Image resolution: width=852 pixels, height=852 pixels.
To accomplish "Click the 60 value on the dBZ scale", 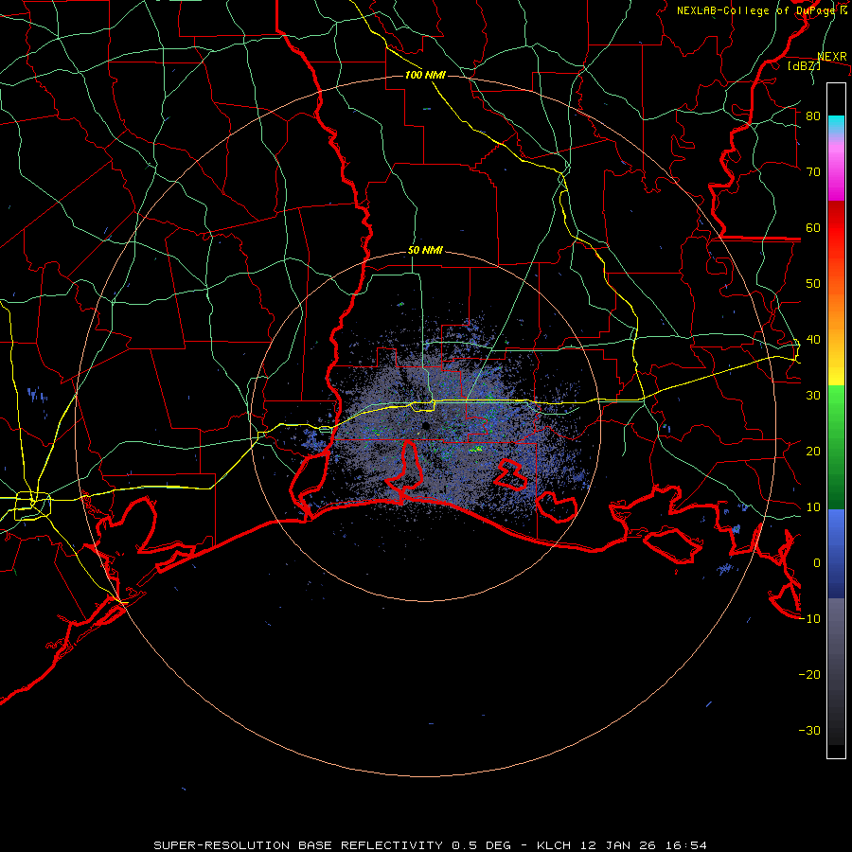I will coord(813,228).
